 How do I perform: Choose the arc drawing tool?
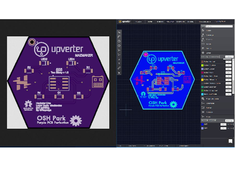pos(119,37)
